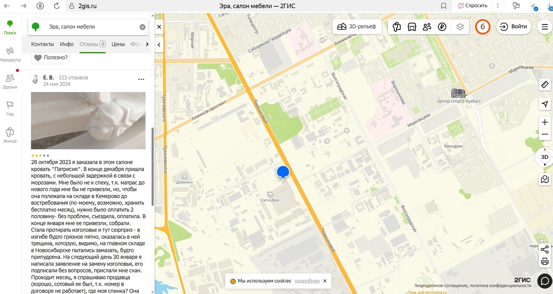
Task: Click search box with Эра, салон мебели
Action: pos(89,27)
